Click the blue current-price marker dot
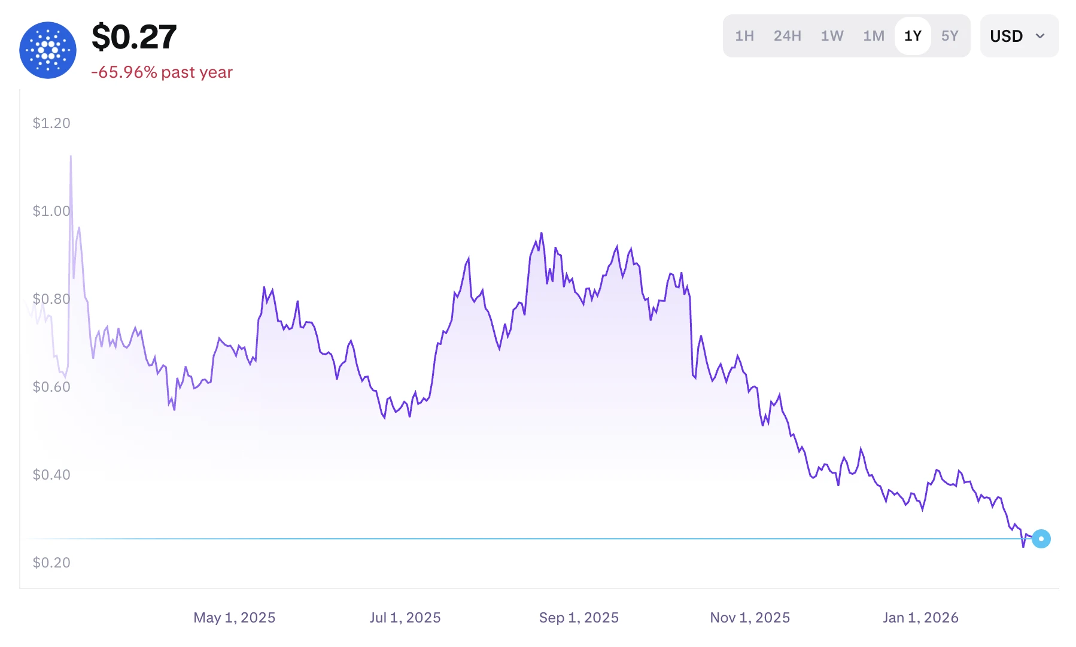The image size is (1076, 647). coord(1041,539)
